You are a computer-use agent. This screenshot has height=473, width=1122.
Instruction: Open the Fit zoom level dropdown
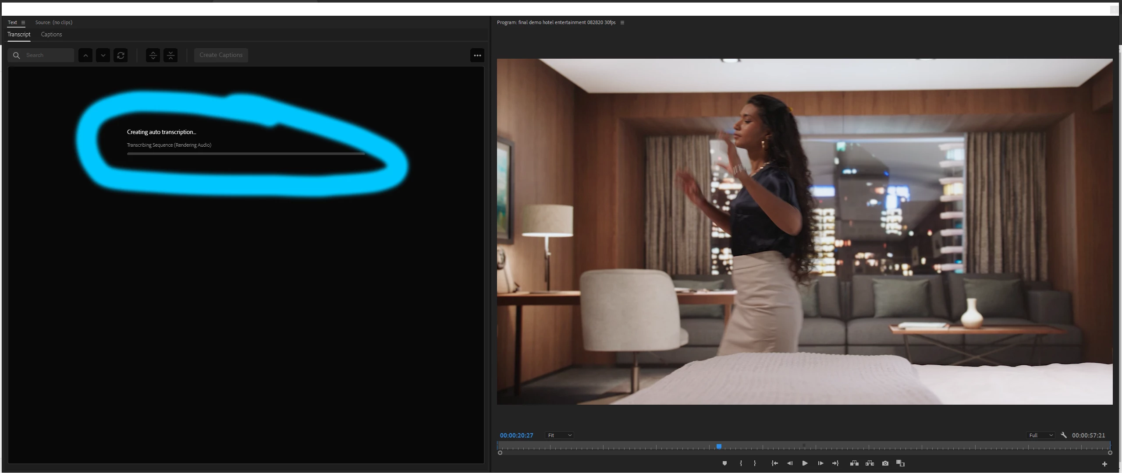(x=560, y=435)
